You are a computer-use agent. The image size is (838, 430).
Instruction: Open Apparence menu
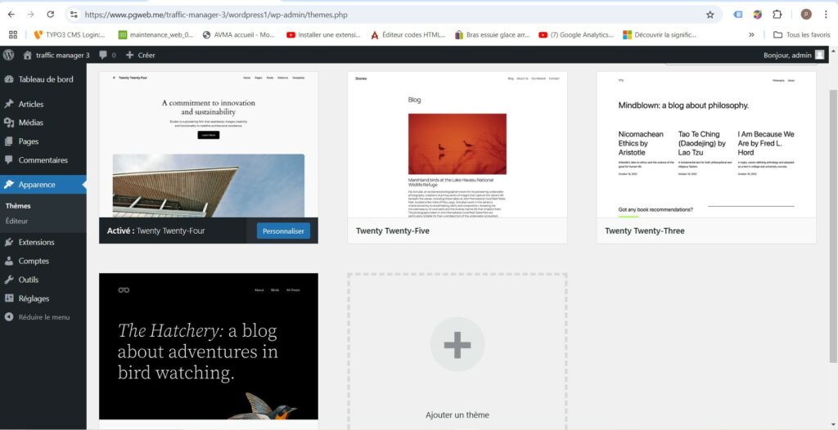coord(43,184)
